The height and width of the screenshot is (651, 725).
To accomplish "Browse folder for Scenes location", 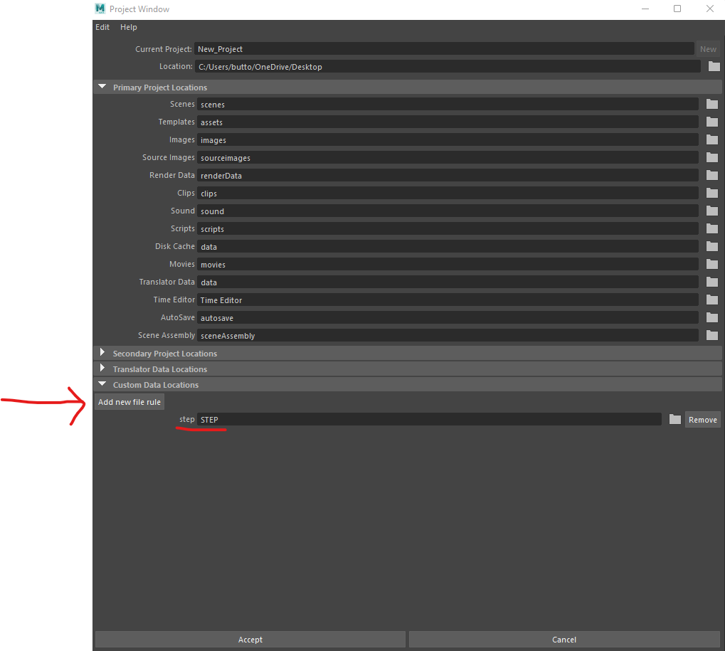I will (712, 105).
